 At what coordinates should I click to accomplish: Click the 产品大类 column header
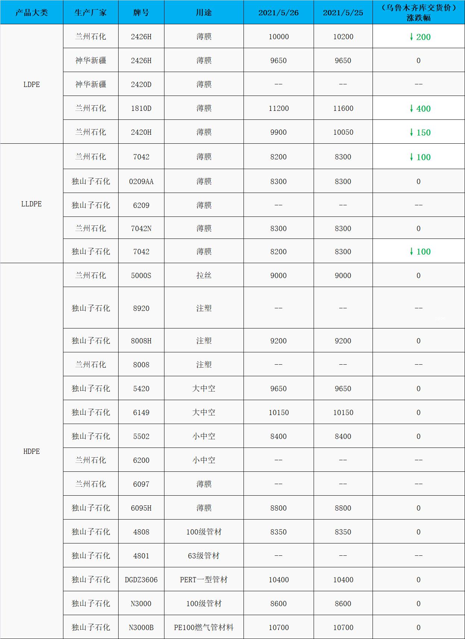32,13
